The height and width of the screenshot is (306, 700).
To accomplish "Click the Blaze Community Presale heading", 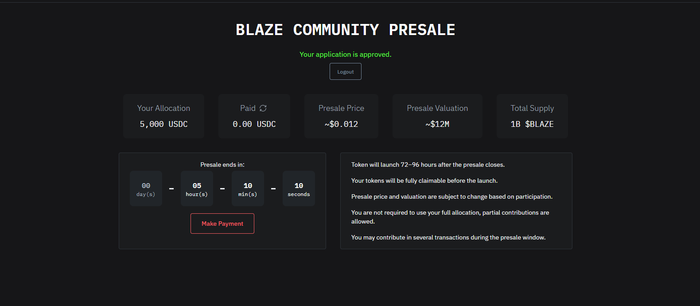I will pos(346,30).
